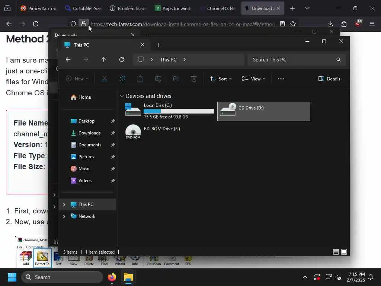This screenshot has width=381, height=286.
Task: Click chevron before This PC in address bar
Action: point(152,60)
